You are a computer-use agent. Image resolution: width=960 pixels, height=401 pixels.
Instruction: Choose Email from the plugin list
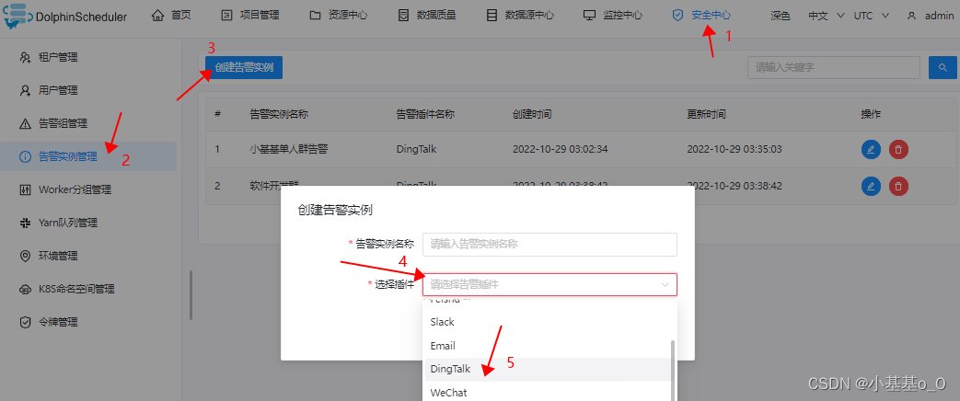coord(549,346)
